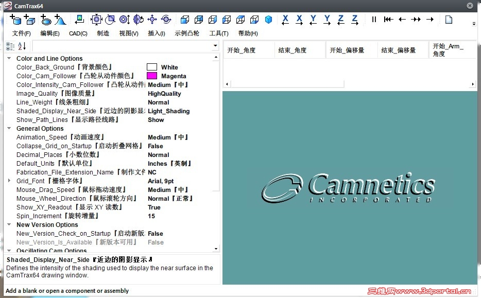Open the 插入(I) menu

tap(157, 33)
